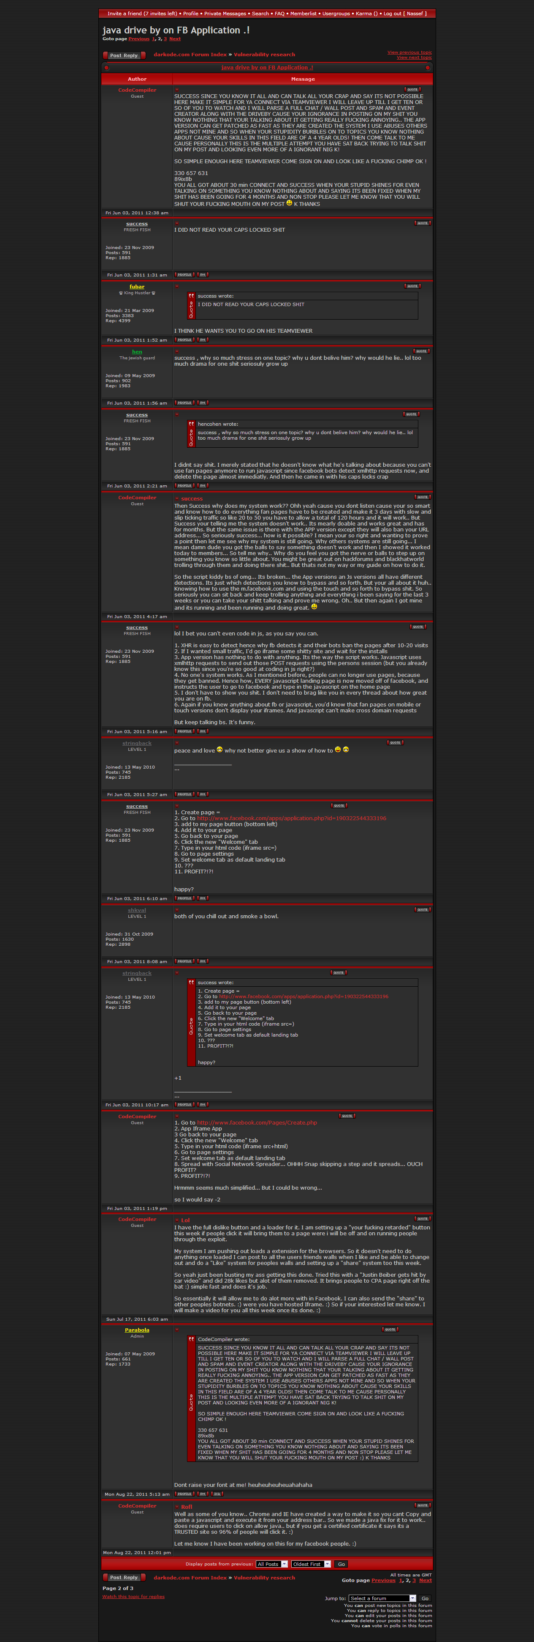
Task: Click the PM icon under fubar's post
Action: [202, 340]
